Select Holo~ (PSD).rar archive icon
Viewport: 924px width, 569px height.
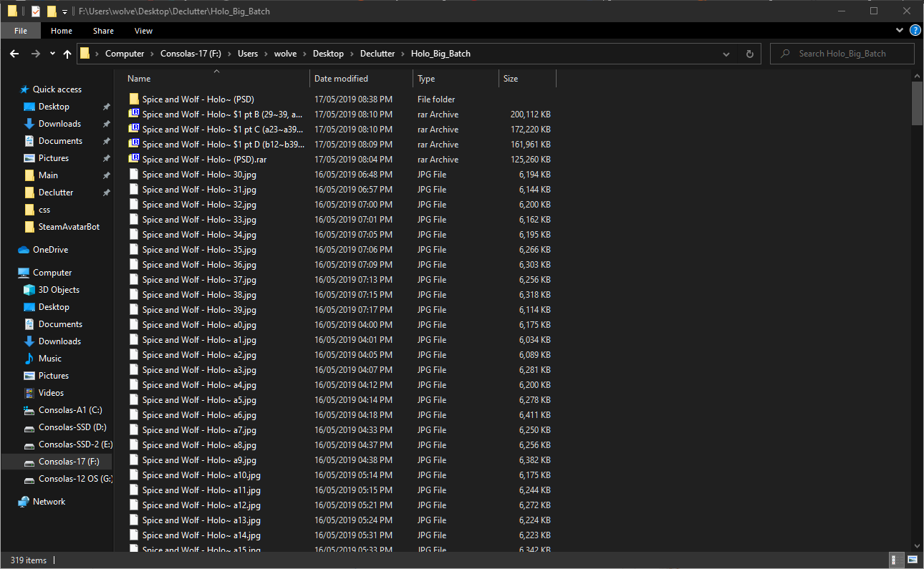click(133, 160)
